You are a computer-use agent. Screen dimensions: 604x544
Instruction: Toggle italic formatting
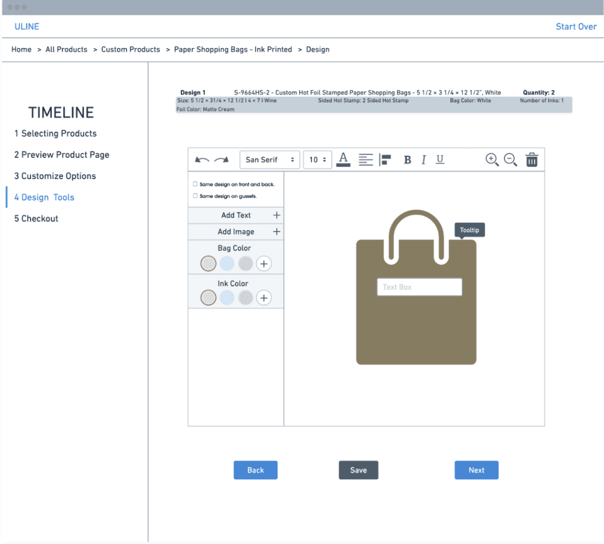424,160
